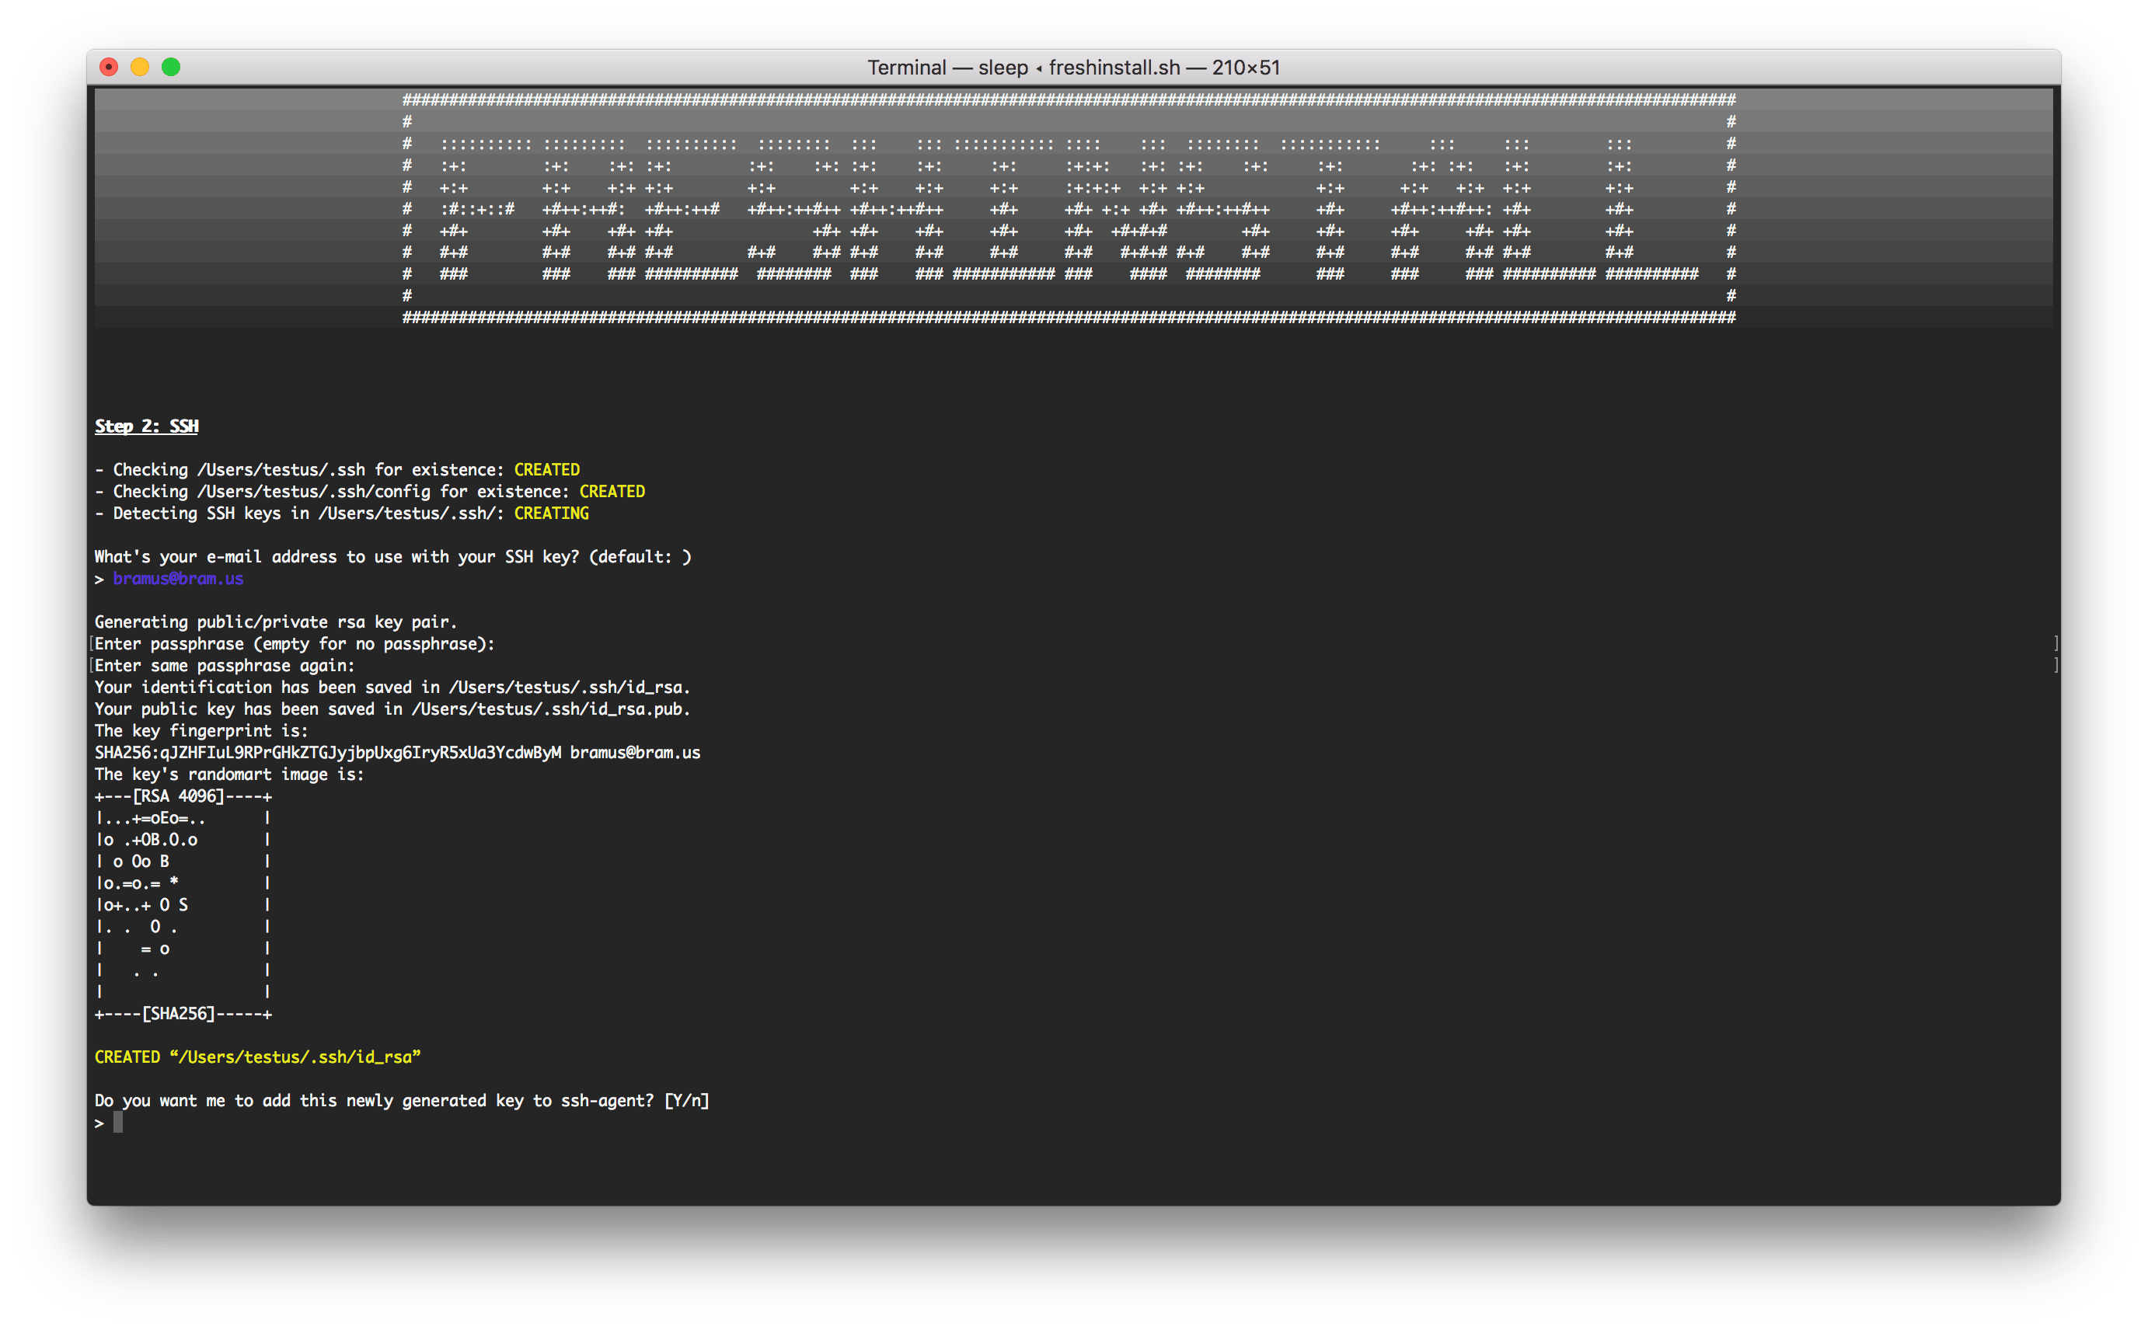
Task: Click the ASCII art banner logo
Action: tap(1069, 209)
